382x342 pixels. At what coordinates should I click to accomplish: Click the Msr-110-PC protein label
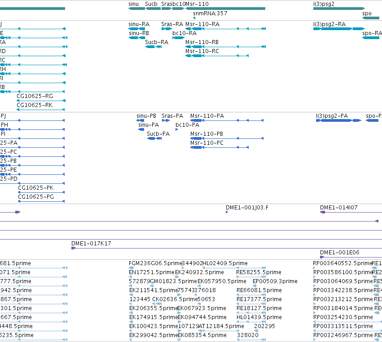(x=206, y=143)
